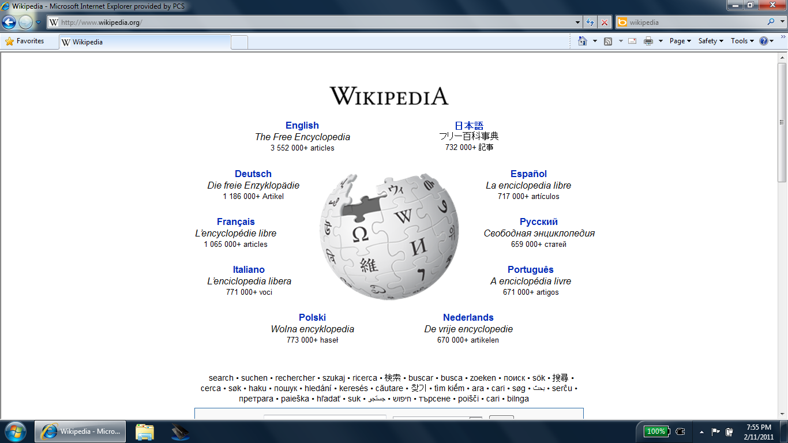Open the Polski Wikipedia link

pyautogui.click(x=313, y=317)
